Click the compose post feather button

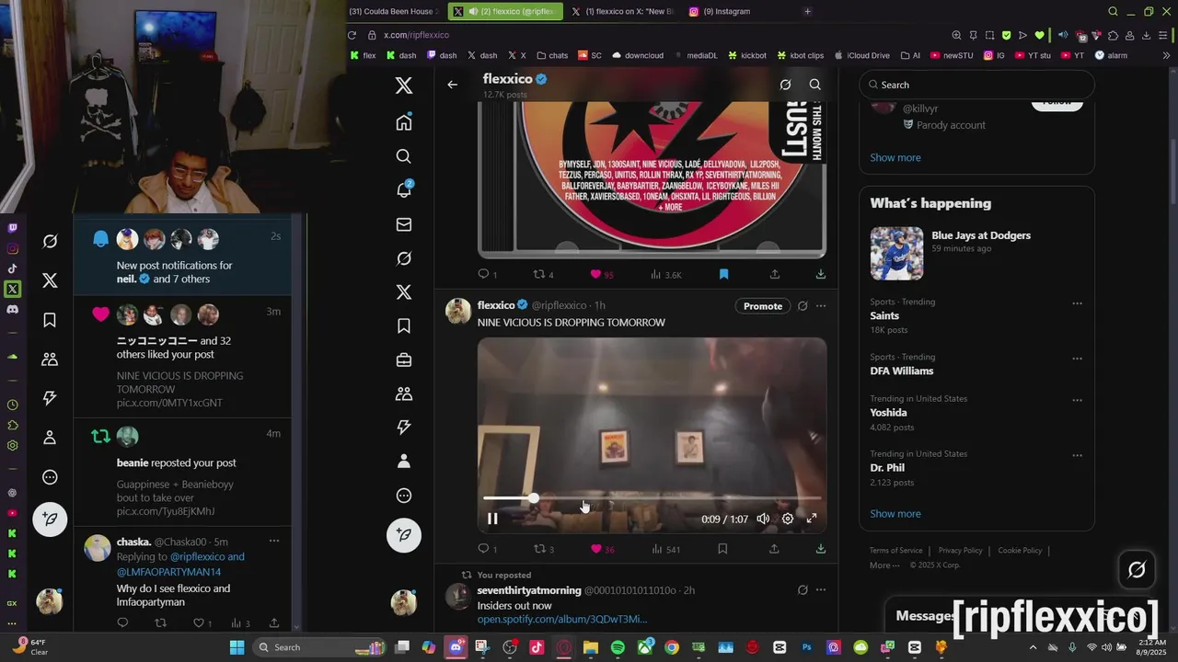pos(403,535)
